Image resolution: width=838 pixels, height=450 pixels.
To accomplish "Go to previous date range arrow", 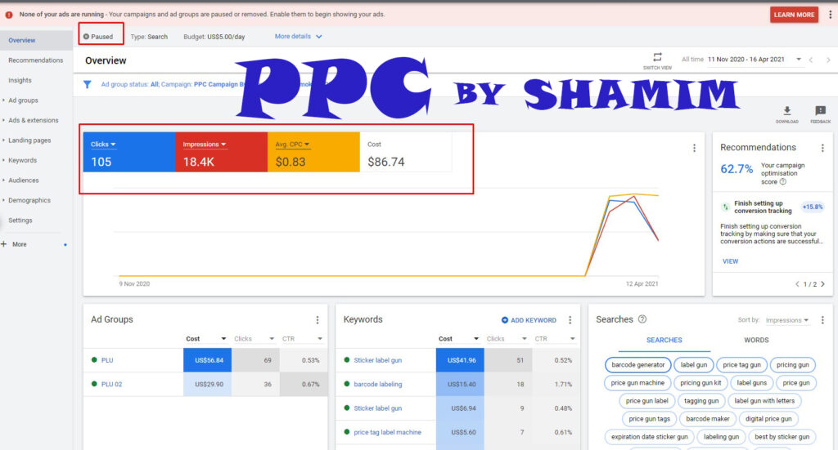I will point(811,60).
